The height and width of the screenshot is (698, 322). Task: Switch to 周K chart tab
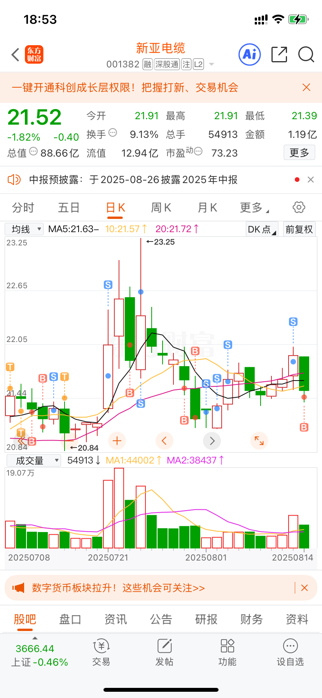(x=161, y=208)
